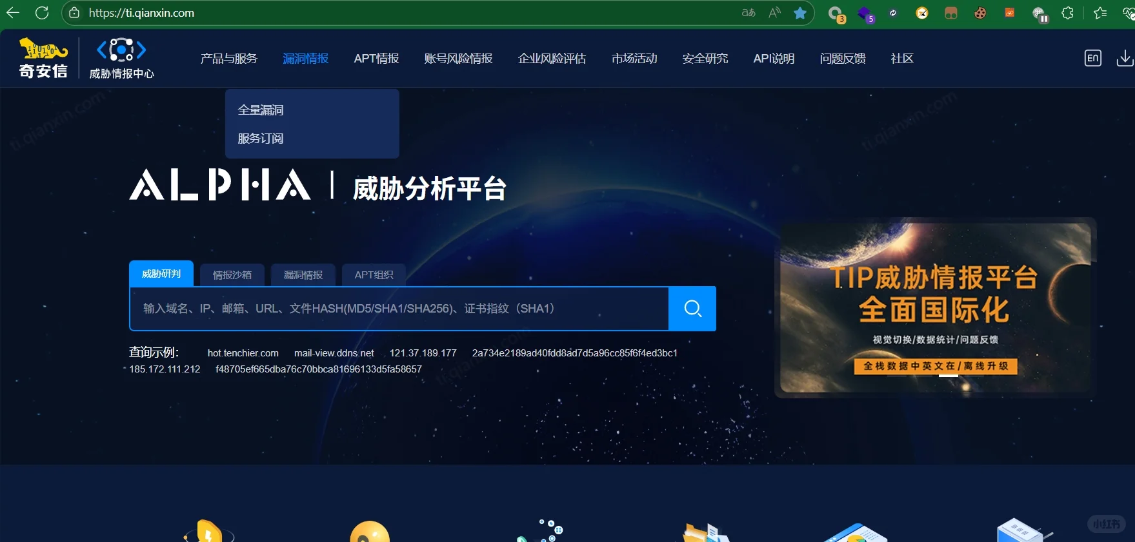This screenshot has width=1135, height=542.
Task: Click the download icon in site header
Action: pos(1125,58)
